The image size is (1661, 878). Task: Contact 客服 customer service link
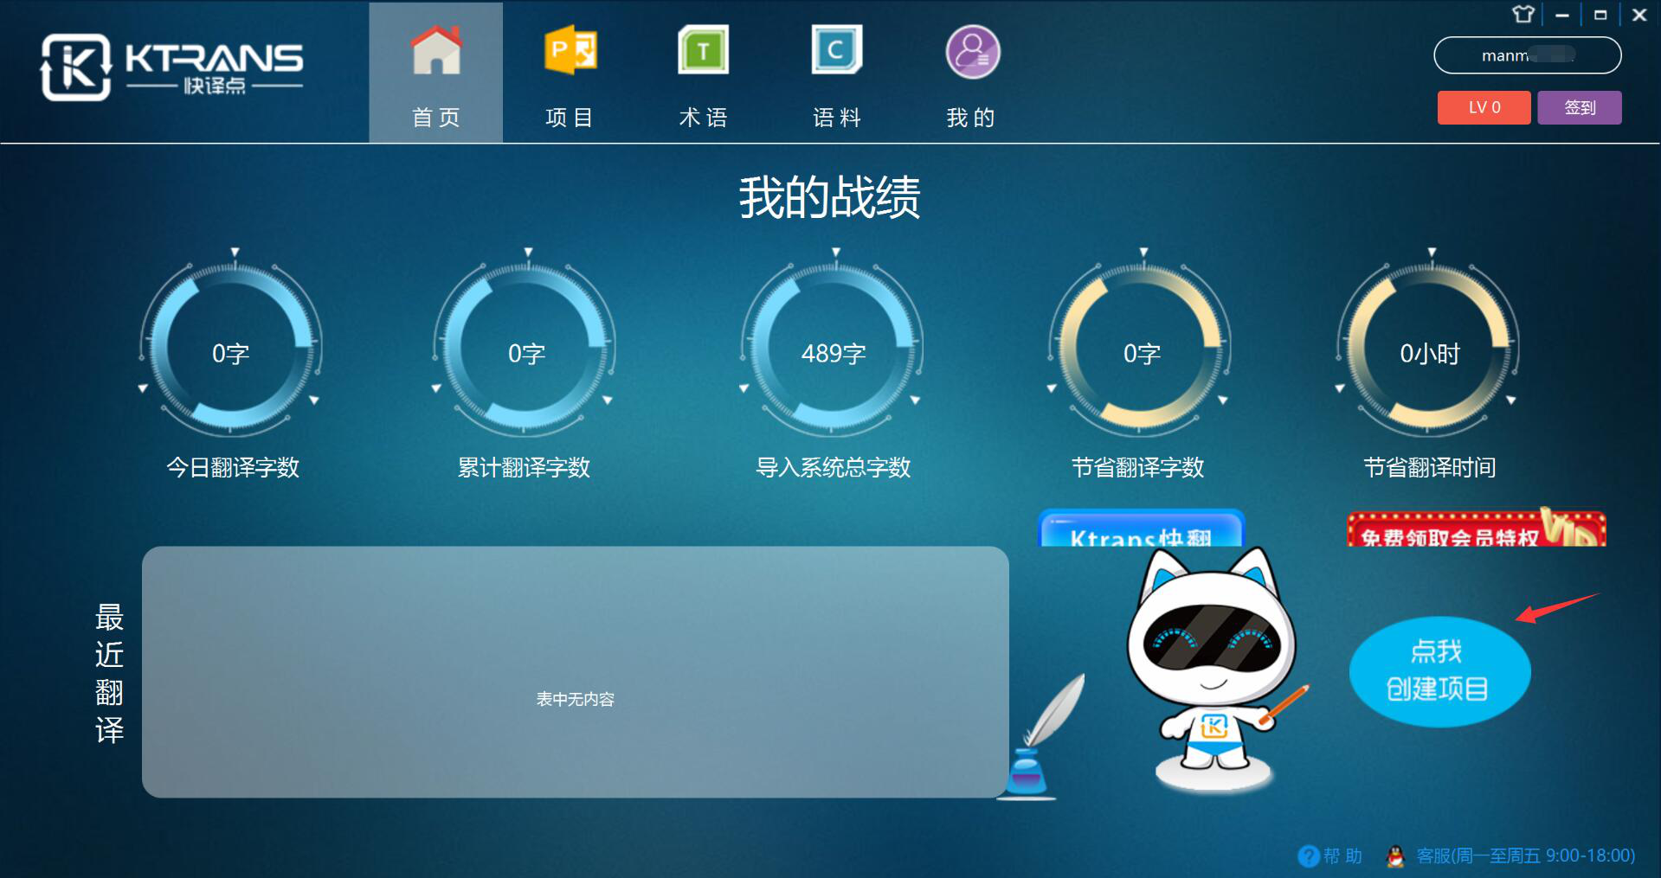1525,856
